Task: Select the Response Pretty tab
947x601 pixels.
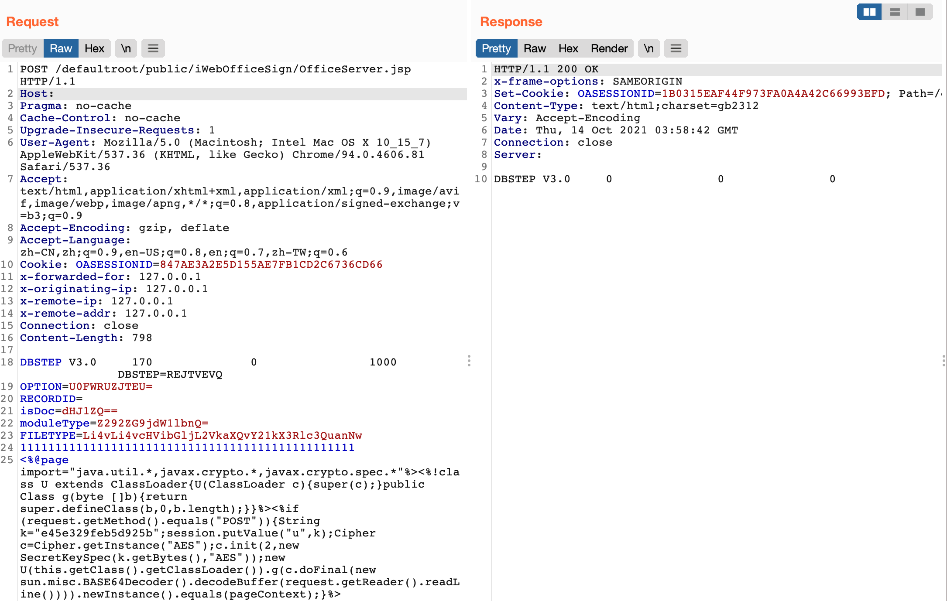Action: [496, 48]
